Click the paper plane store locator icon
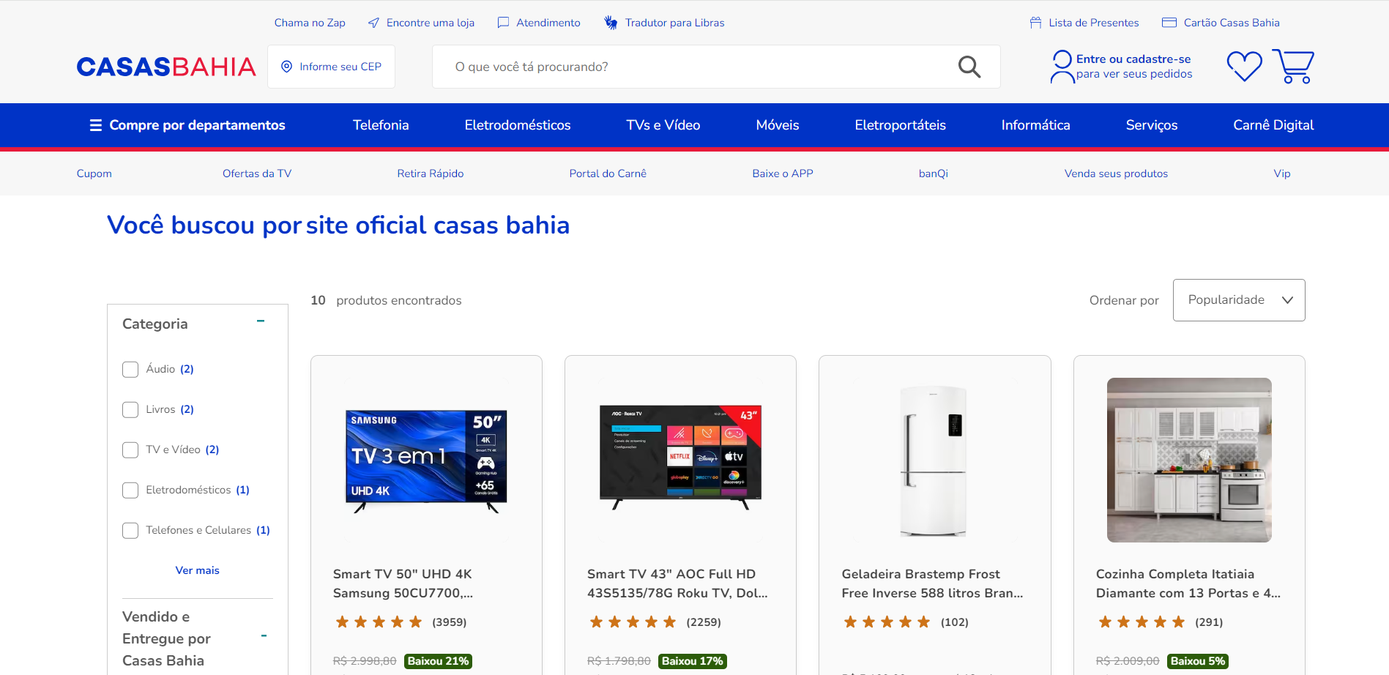Image resolution: width=1389 pixels, height=675 pixels. (373, 23)
